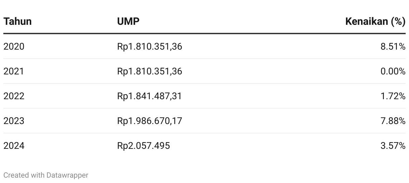
Task: Click the UMP column header
Action: coord(128,21)
